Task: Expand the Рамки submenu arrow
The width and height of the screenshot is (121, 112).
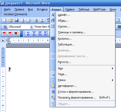Action: click(113, 80)
